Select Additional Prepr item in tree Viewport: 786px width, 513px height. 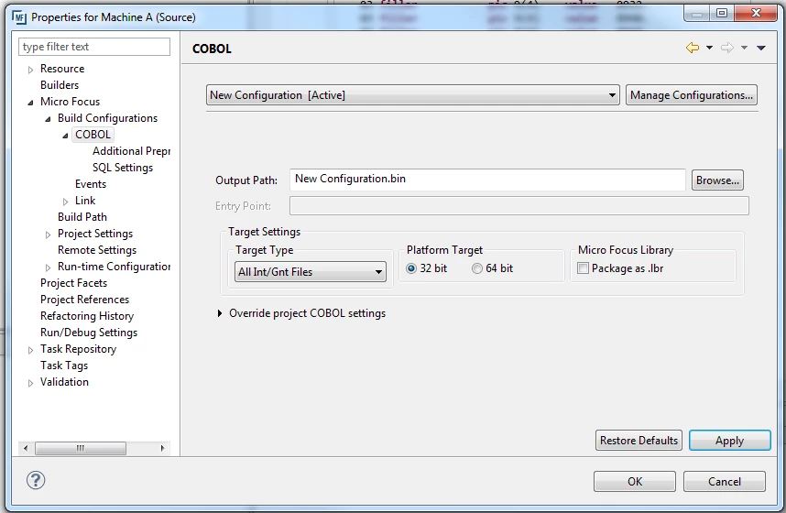tap(131, 151)
